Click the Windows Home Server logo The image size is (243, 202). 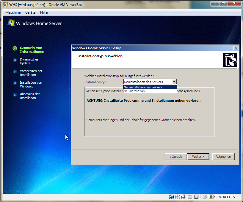[35, 23]
